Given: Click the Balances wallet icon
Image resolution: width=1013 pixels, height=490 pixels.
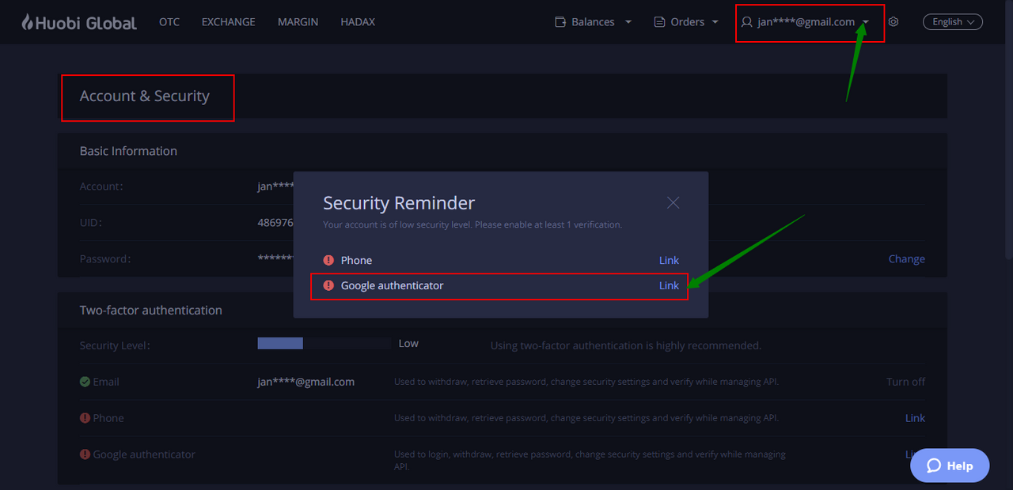Looking at the screenshot, I should pos(560,22).
